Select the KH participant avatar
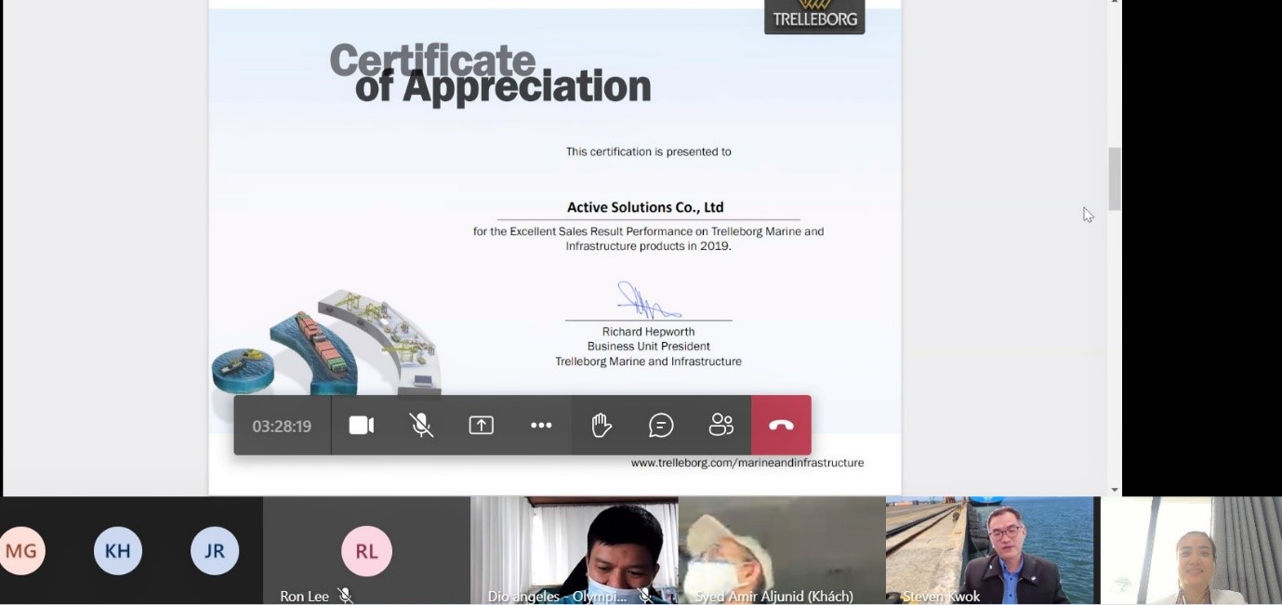This screenshot has width=1282, height=605. (x=118, y=551)
